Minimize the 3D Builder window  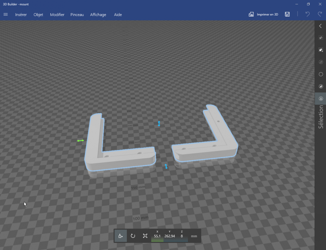click(297, 4)
